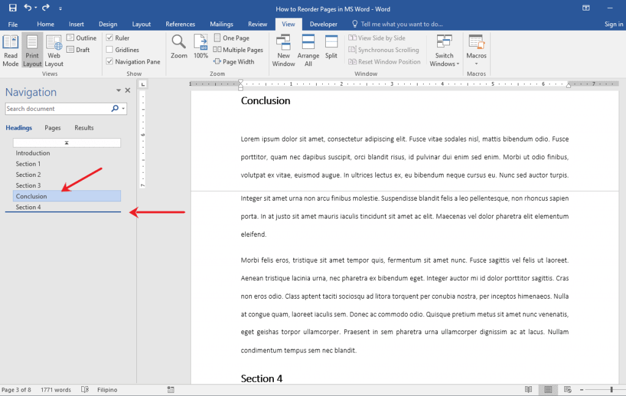Select the Section 1 heading
Screen dimensions: 626x396
coord(28,164)
